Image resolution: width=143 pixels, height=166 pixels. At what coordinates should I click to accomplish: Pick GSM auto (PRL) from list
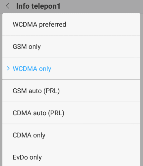pos(71,91)
